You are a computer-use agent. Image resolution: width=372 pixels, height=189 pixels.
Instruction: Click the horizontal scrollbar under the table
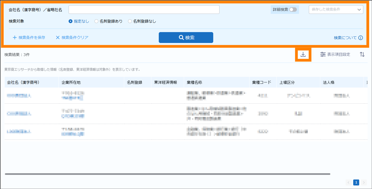point(167,174)
